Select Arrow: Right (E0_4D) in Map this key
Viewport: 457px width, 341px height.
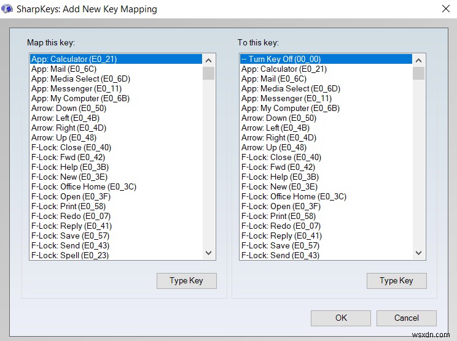point(116,128)
